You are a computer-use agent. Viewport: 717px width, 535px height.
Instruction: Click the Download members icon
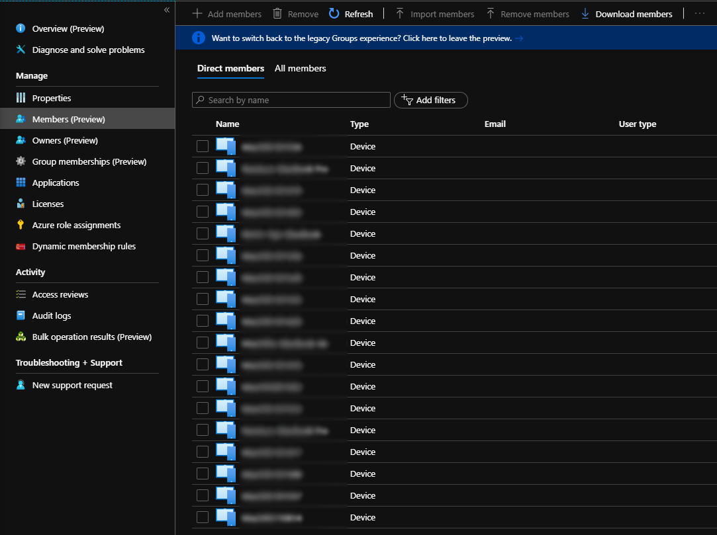click(x=586, y=13)
